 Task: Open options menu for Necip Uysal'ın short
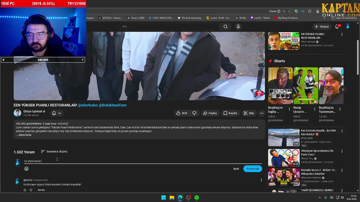pyautogui.click(x=314, y=109)
